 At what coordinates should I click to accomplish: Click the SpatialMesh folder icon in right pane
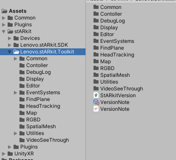(96, 75)
